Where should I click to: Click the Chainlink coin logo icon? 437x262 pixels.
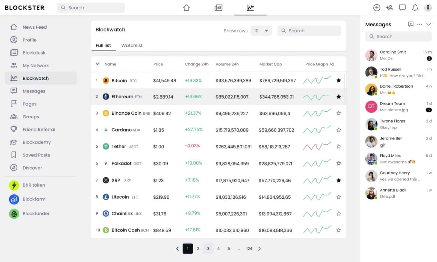coord(106,213)
